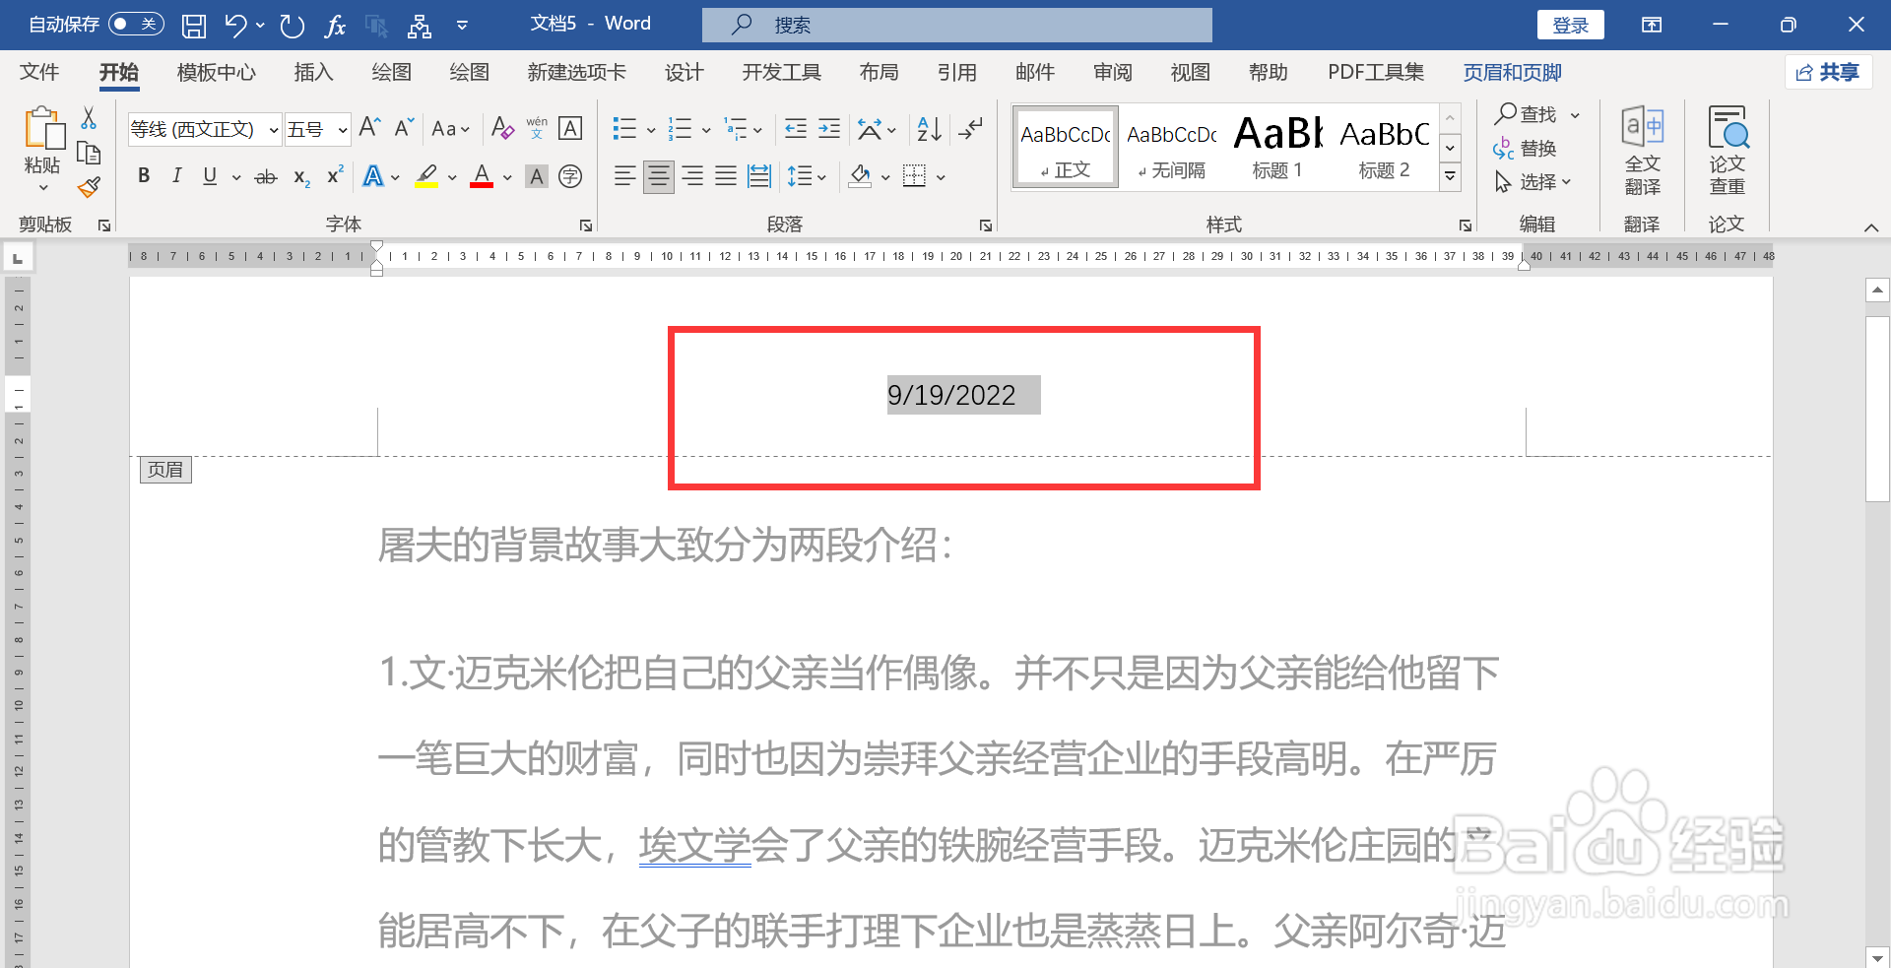Apply the 标题 2 style
1891x968 pixels.
(x=1384, y=146)
